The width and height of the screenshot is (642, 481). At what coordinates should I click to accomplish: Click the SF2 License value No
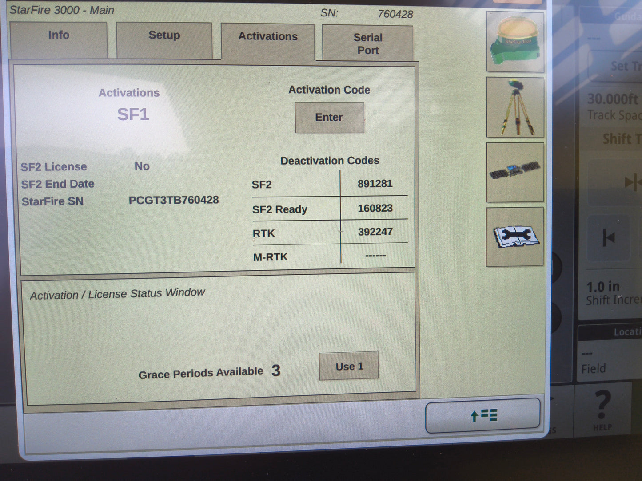tap(142, 166)
